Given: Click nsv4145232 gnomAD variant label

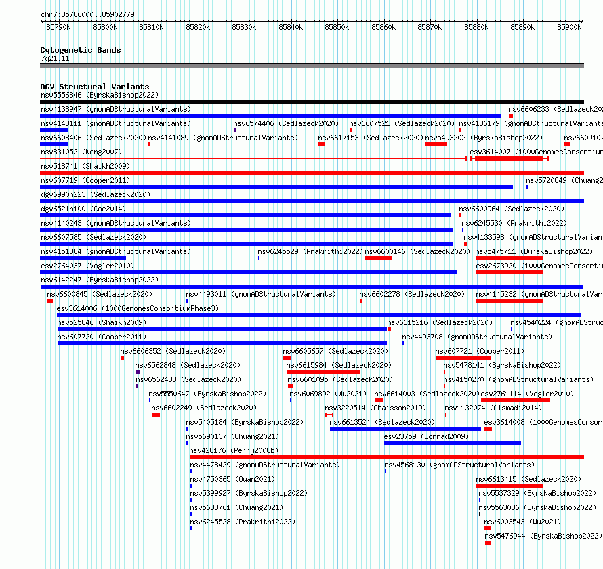Looking at the screenshot, I should point(539,294).
